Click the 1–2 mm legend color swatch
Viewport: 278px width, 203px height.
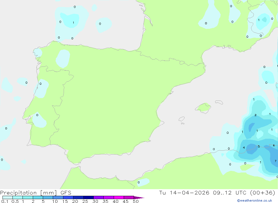pos(28,197)
